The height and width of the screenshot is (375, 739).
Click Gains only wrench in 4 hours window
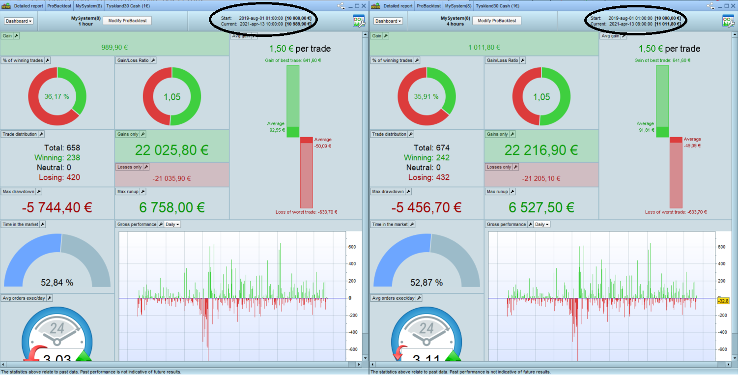513,134
